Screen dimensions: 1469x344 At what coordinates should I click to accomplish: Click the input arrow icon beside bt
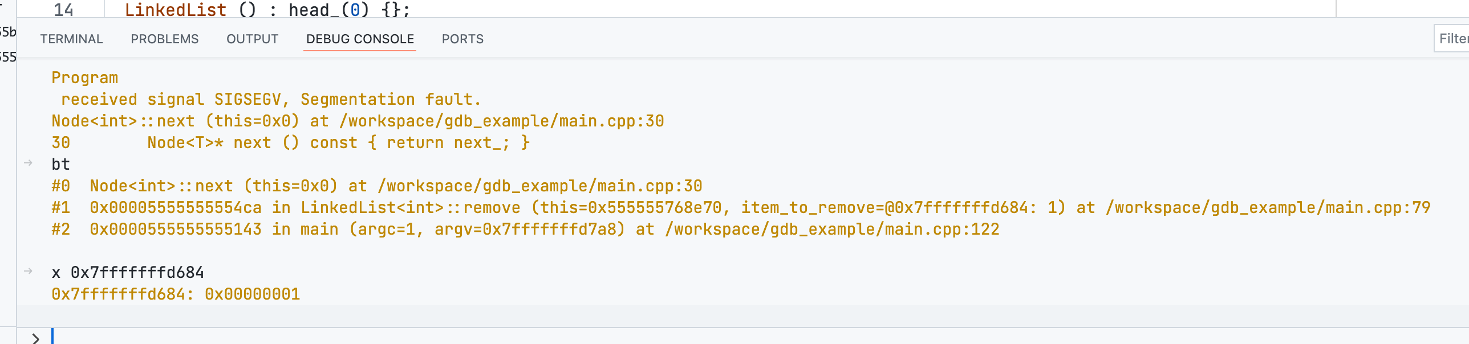[x=28, y=163]
